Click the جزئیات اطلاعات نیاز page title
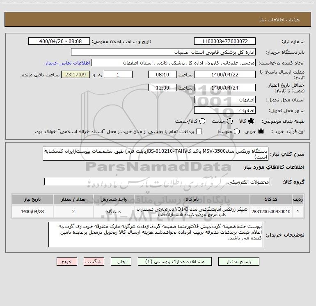Viewport: 316px width, 306px height. click(x=280, y=20)
